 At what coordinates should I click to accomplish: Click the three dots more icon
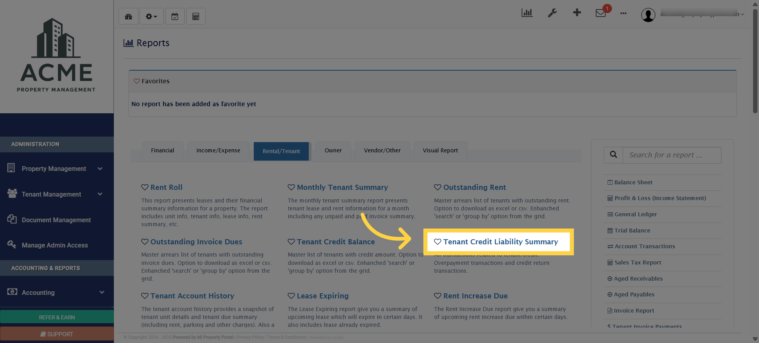tap(623, 13)
